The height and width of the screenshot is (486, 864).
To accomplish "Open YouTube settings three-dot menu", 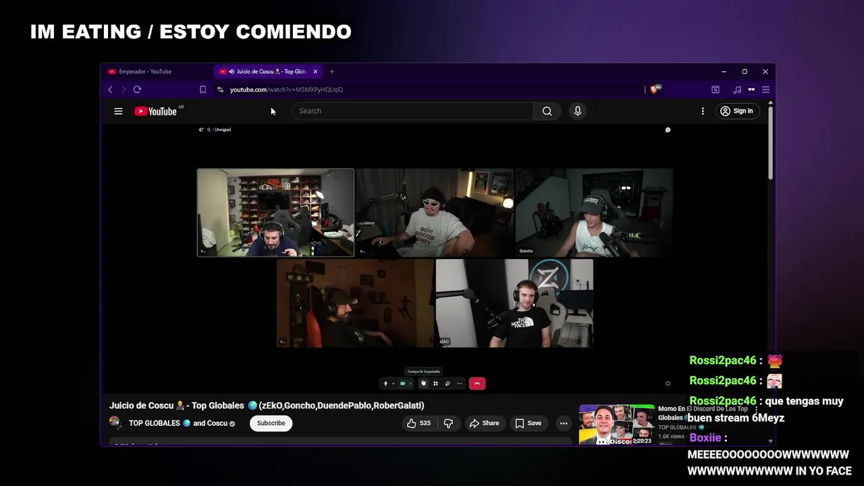I will 703,111.
